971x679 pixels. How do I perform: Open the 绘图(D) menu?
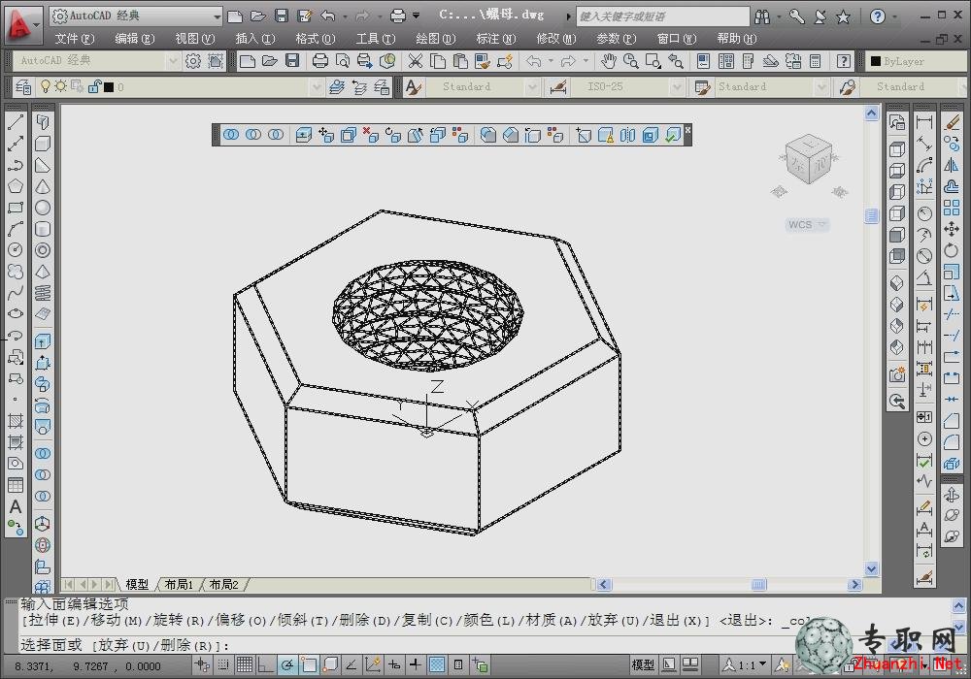tap(435, 39)
